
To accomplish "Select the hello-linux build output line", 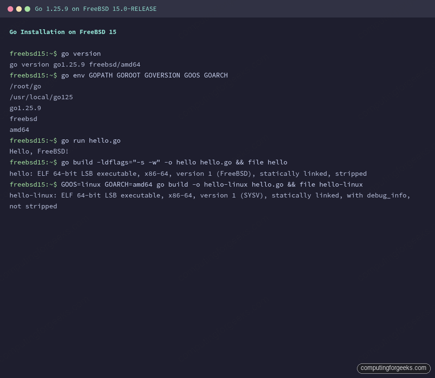I will (x=209, y=195).
